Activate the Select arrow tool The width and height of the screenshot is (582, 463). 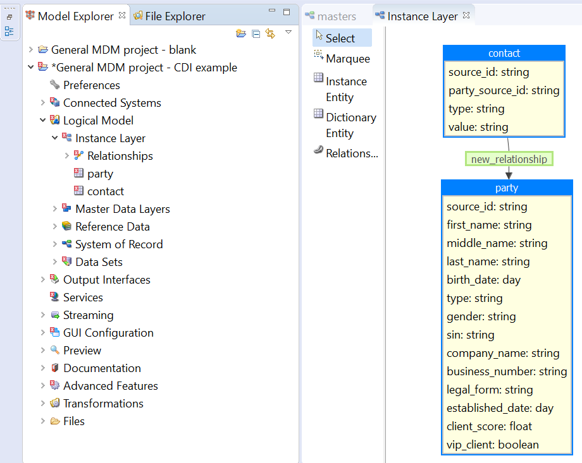coord(342,38)
